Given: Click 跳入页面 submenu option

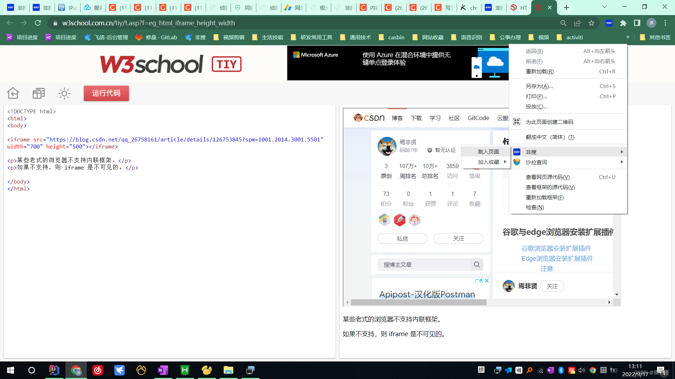Looking at the screenshot, I should [488, 152].
